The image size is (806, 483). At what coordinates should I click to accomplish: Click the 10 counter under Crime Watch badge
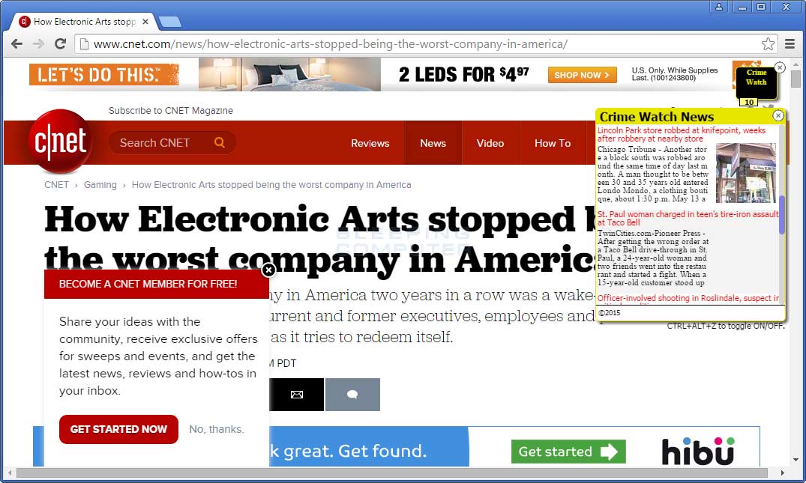[x=749, y=102]
